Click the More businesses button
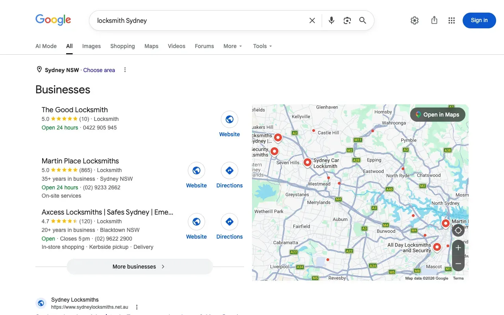Viewport: 504px width, 315px height. [140, 267]
